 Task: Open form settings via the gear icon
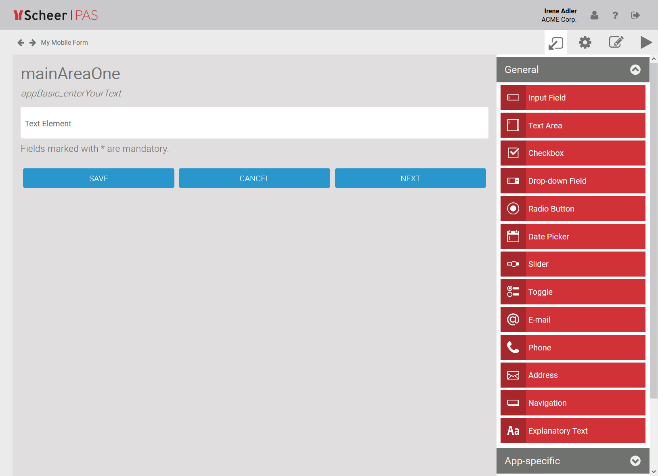585,42
